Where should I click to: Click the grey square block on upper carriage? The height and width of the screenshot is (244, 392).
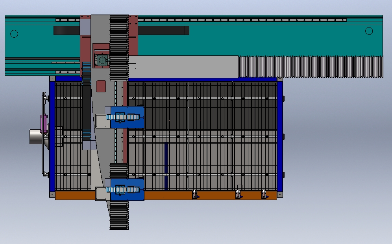coord(101,121)
